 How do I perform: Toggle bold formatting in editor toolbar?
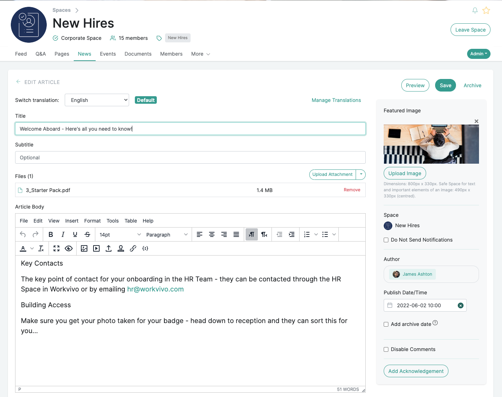pos(51,234)
